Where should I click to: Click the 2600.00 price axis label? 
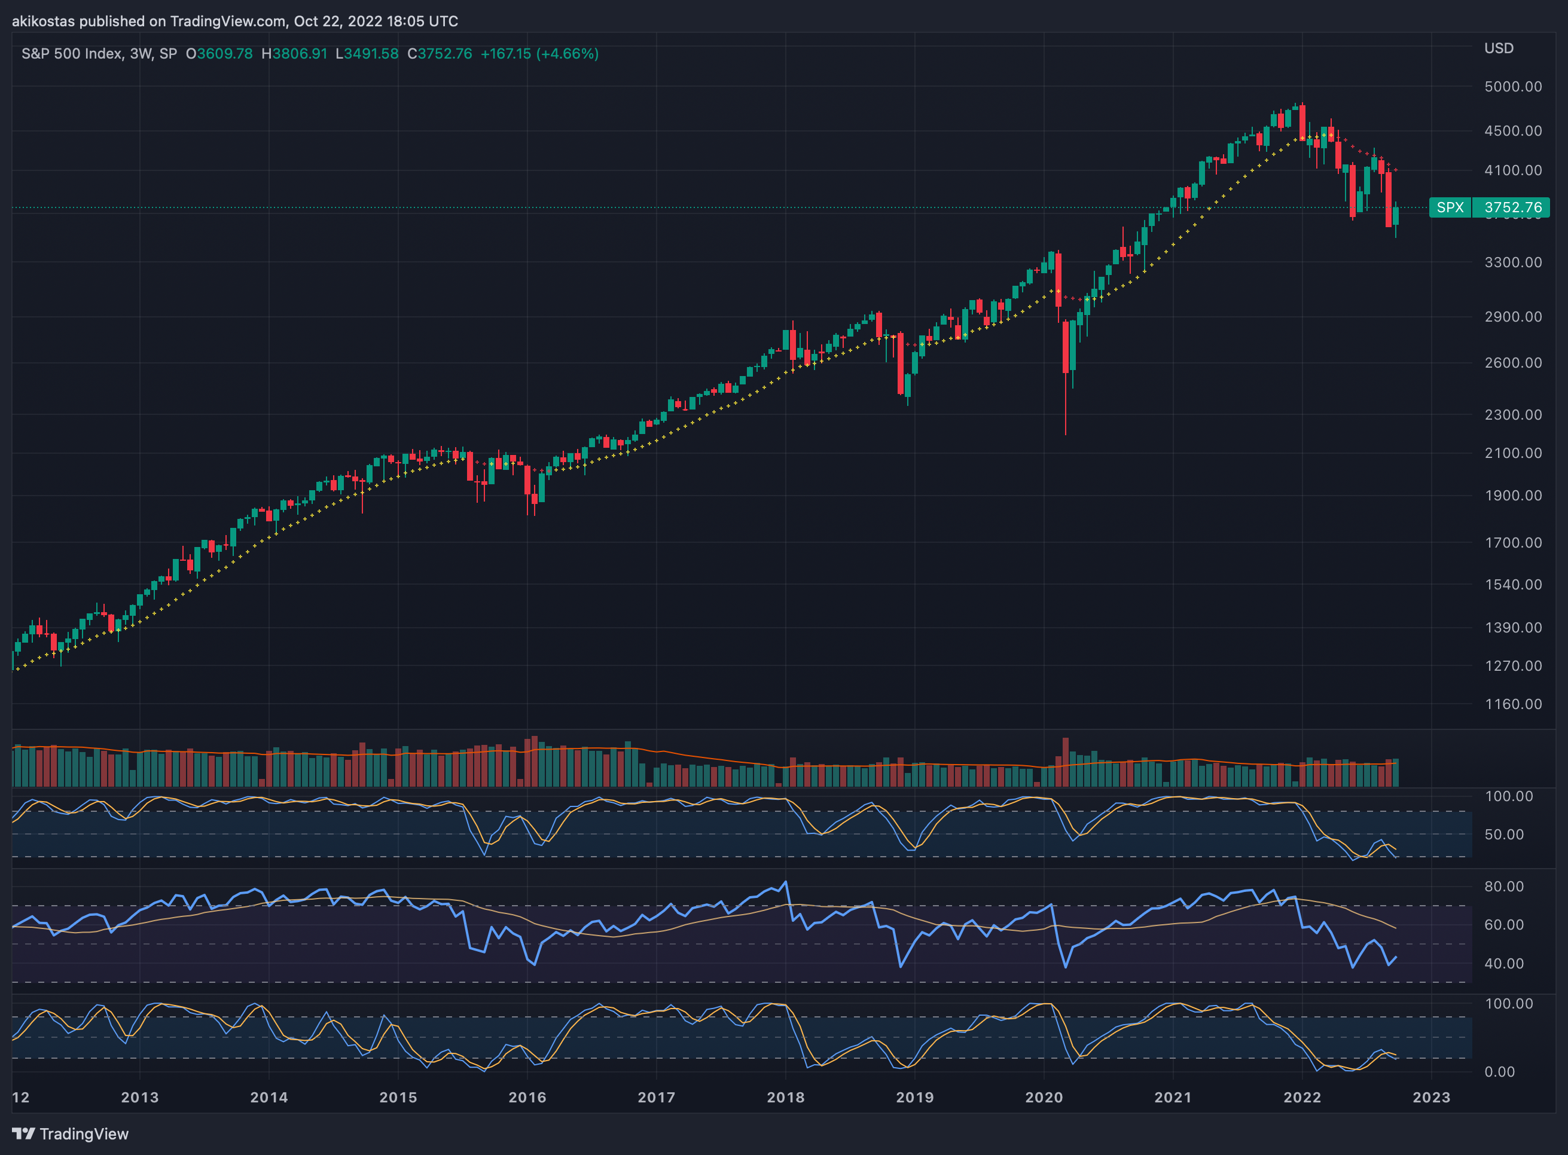[1513, 363]
